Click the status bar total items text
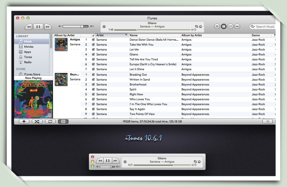The width and height of the screenshot is (287, 187). click(x=152, y=121)
